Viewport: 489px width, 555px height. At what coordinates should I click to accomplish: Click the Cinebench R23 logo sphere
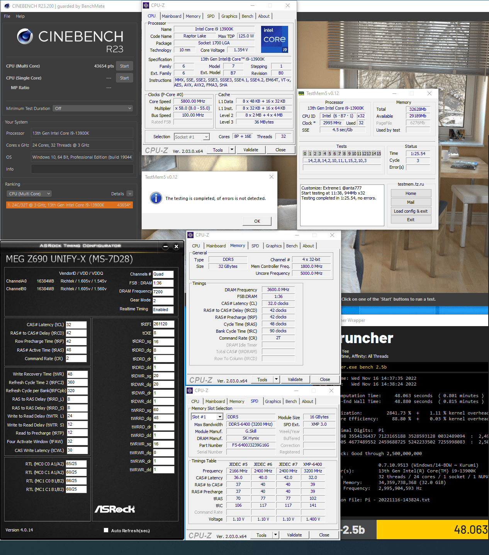pos(25,36)
